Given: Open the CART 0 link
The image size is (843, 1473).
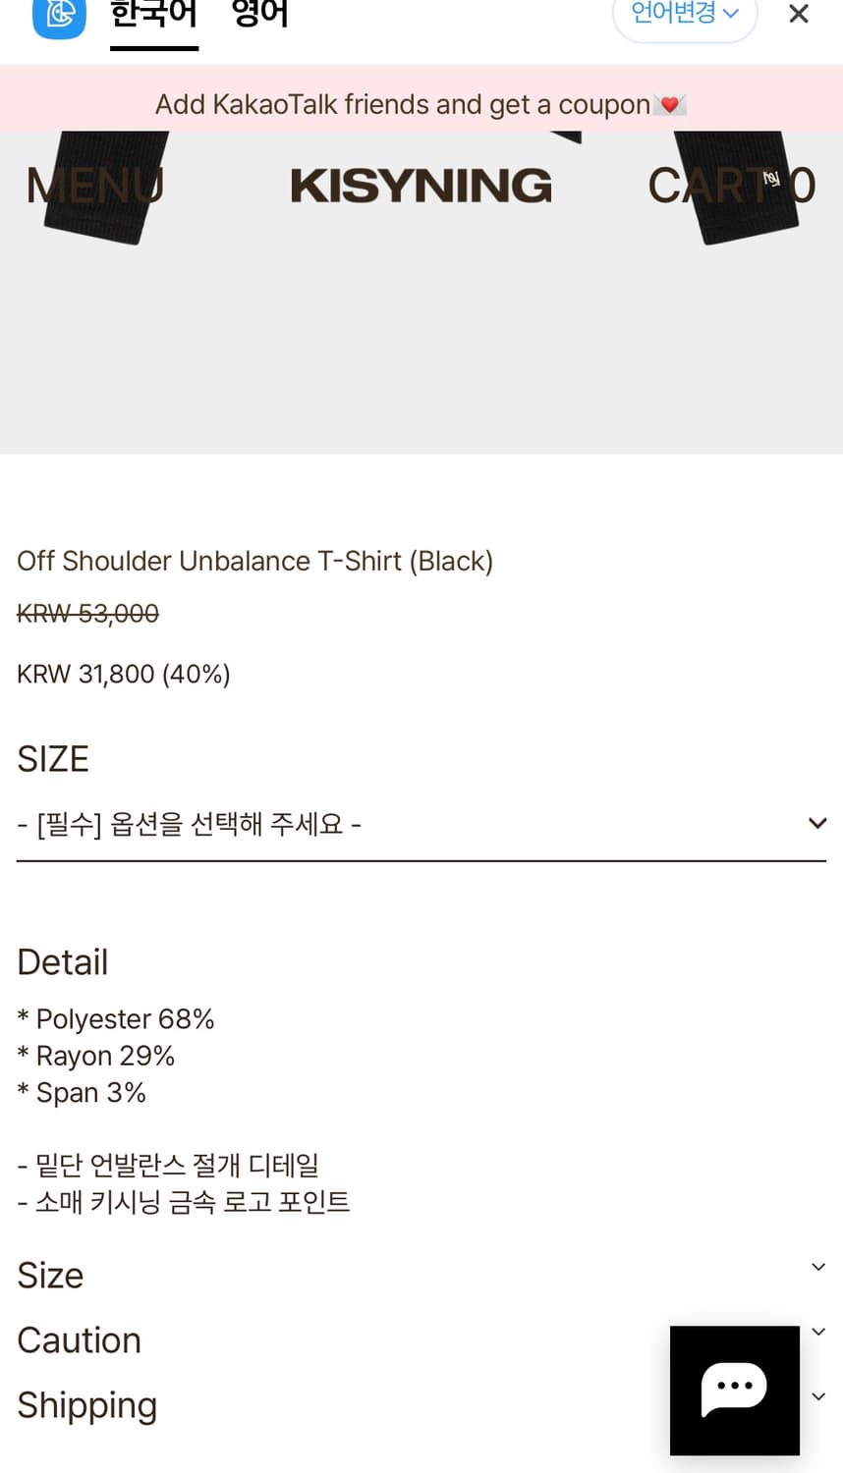Looking at the screenshot, I should click(731, 186).
